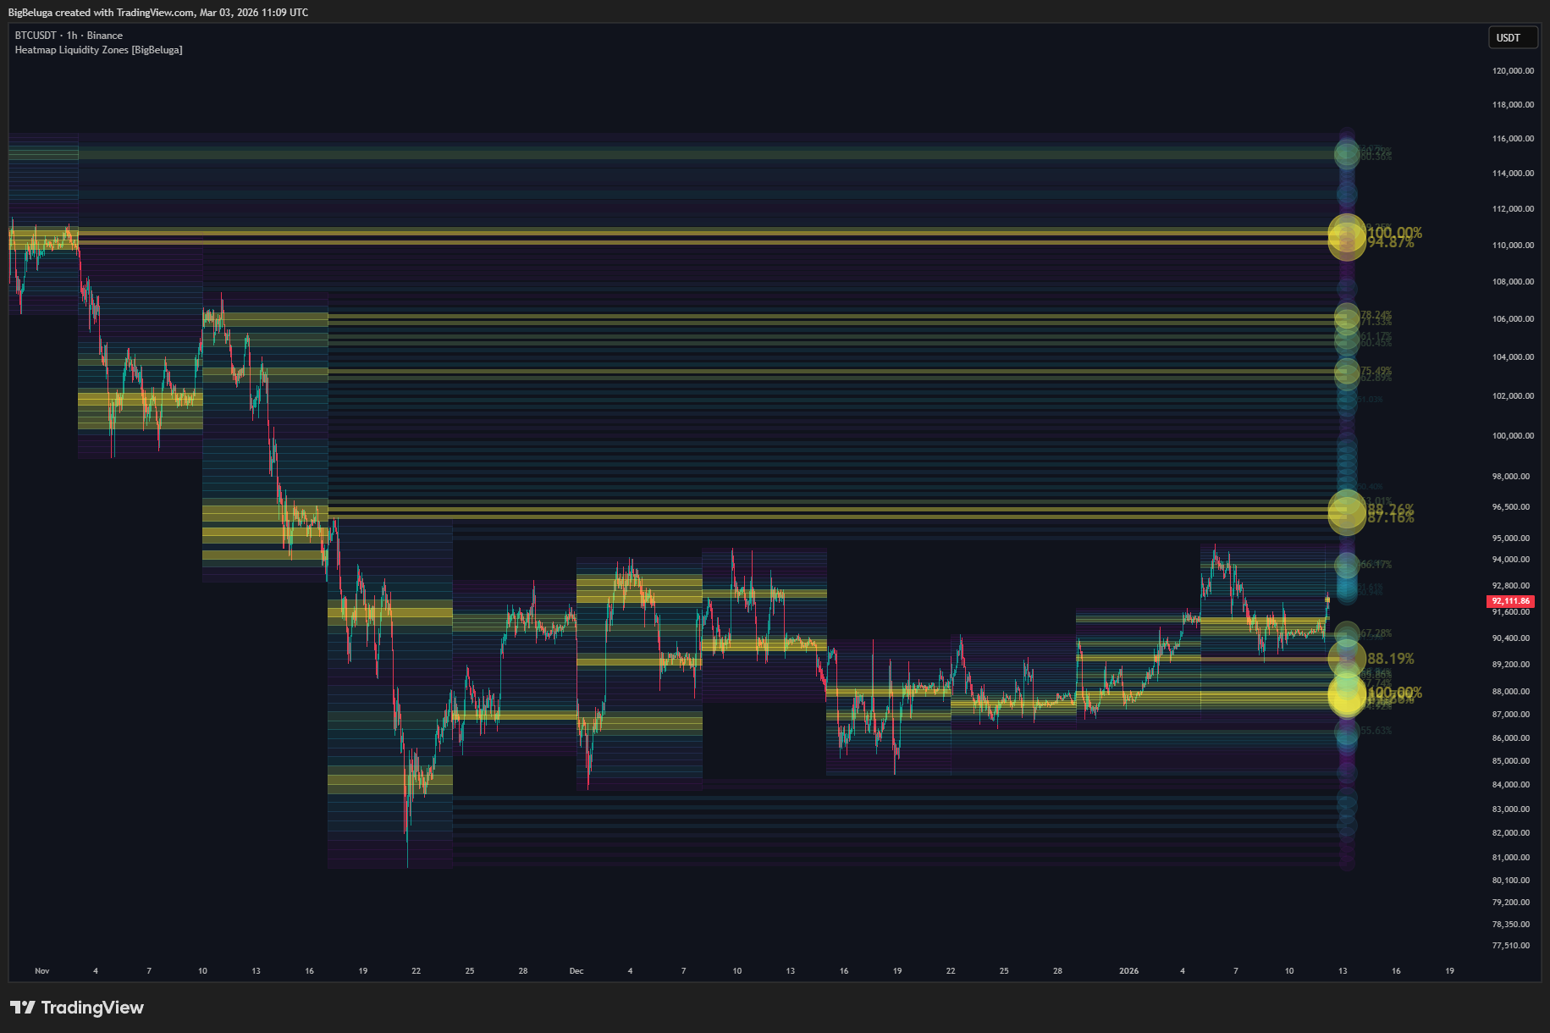Image resolution: width=1550 pixels, height=1033 pixels.
Task: Click the 95,000.00 price axis label
Action: 1511,539
